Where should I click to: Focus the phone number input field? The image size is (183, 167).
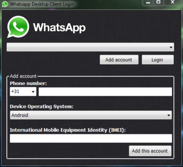coord(105,92)
